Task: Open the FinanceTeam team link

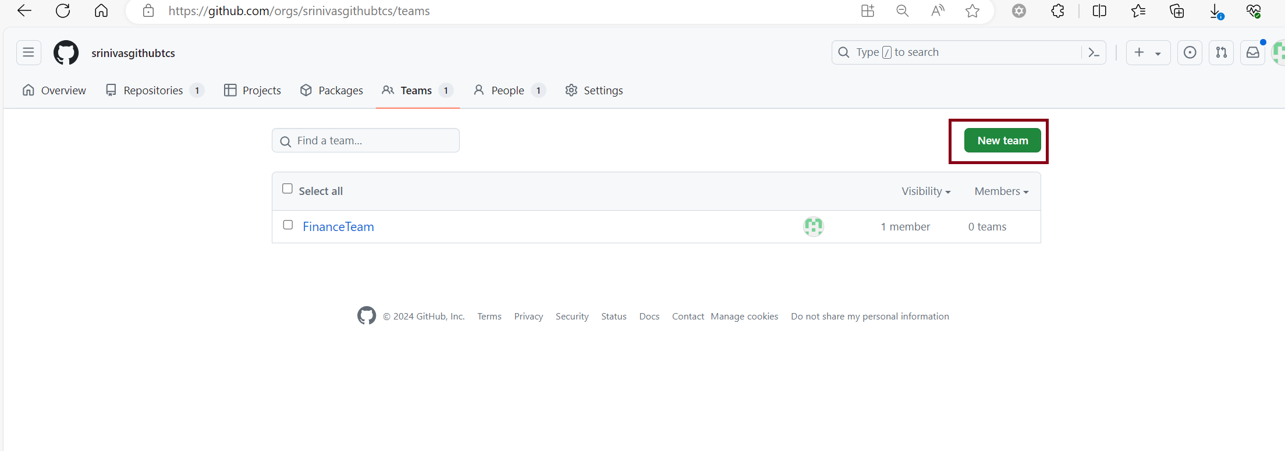Action: [338, 226]
